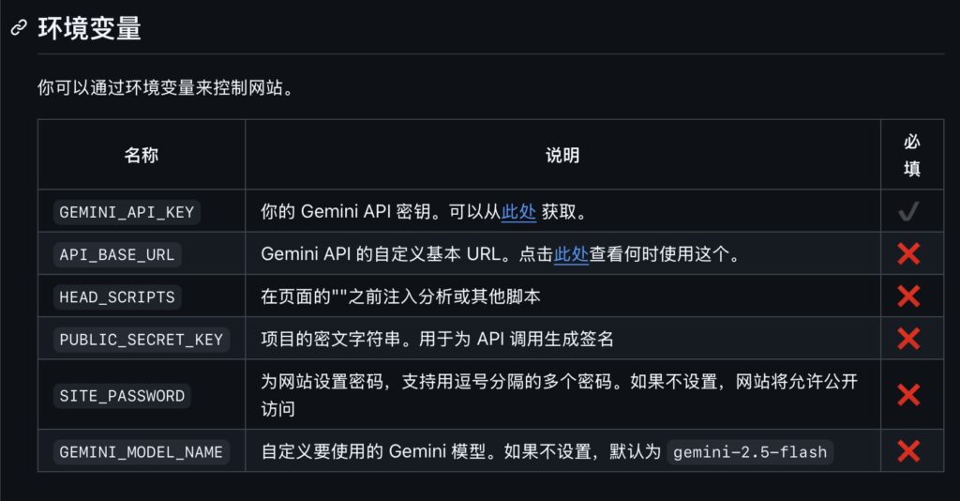Click the 说明 column header
Viewport: 960px width, 501px height.
click(x=562, y=155)
